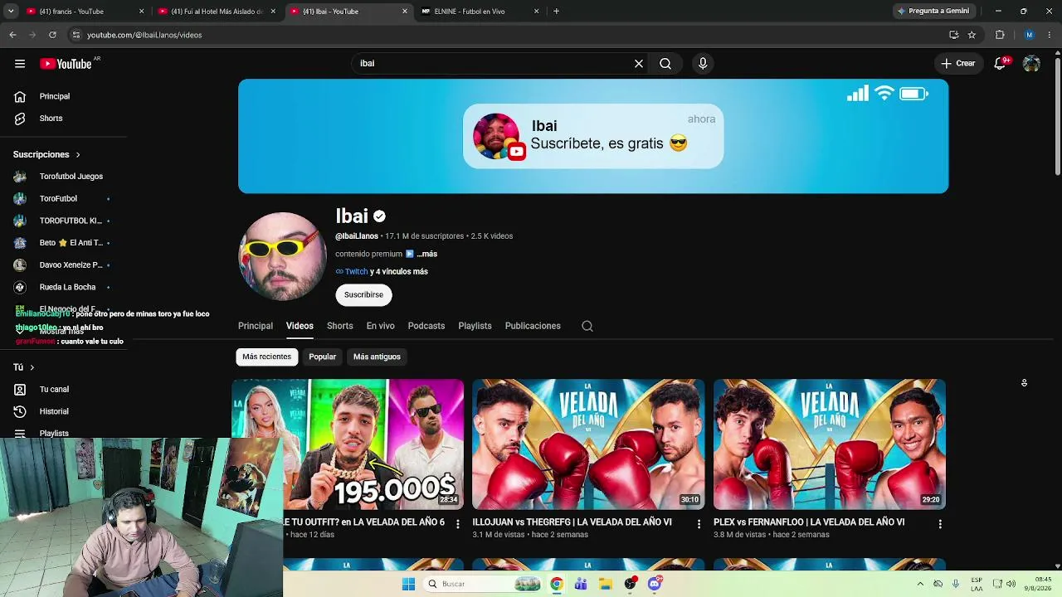Open the Torofutbol Juegos subscription

(63, 177)
